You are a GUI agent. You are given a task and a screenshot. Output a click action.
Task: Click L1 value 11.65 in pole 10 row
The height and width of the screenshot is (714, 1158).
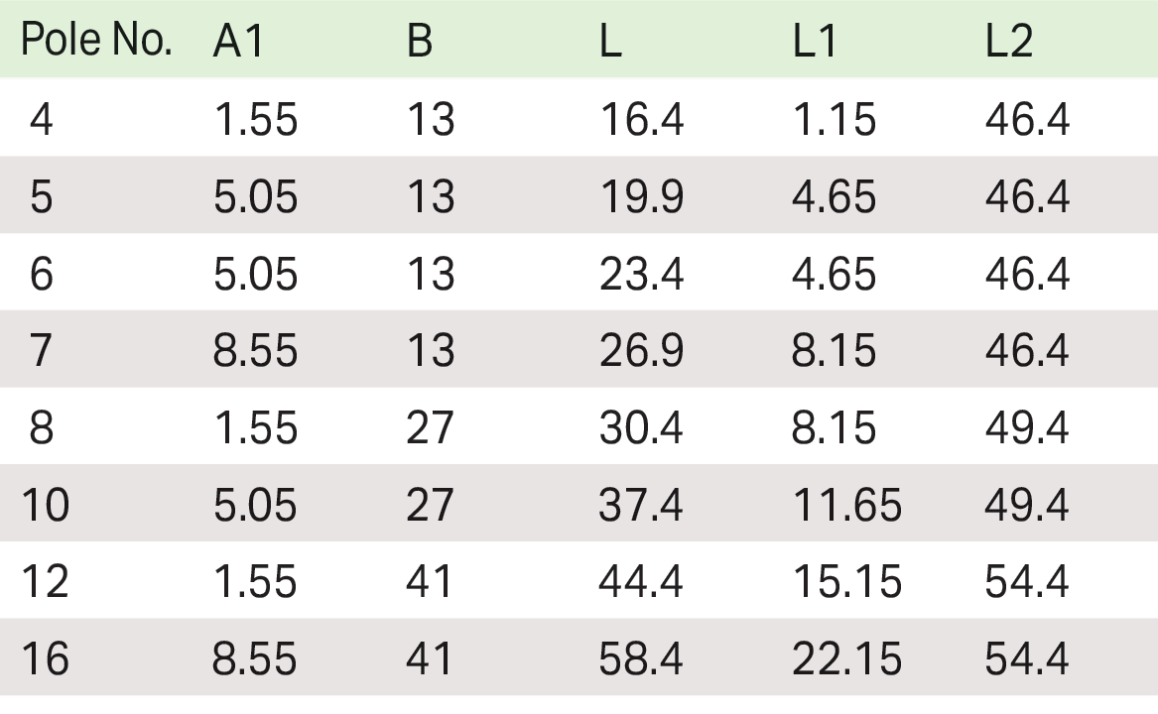(846, 506)
